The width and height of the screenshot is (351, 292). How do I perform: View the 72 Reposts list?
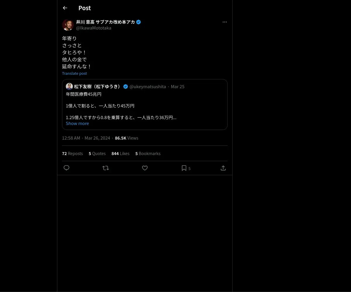(72, 153)
